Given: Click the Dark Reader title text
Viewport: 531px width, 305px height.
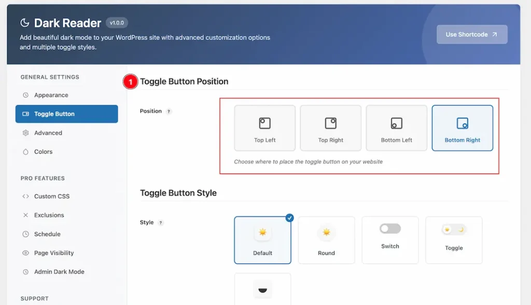Looking at the screenshot, I should coord(67,23).
